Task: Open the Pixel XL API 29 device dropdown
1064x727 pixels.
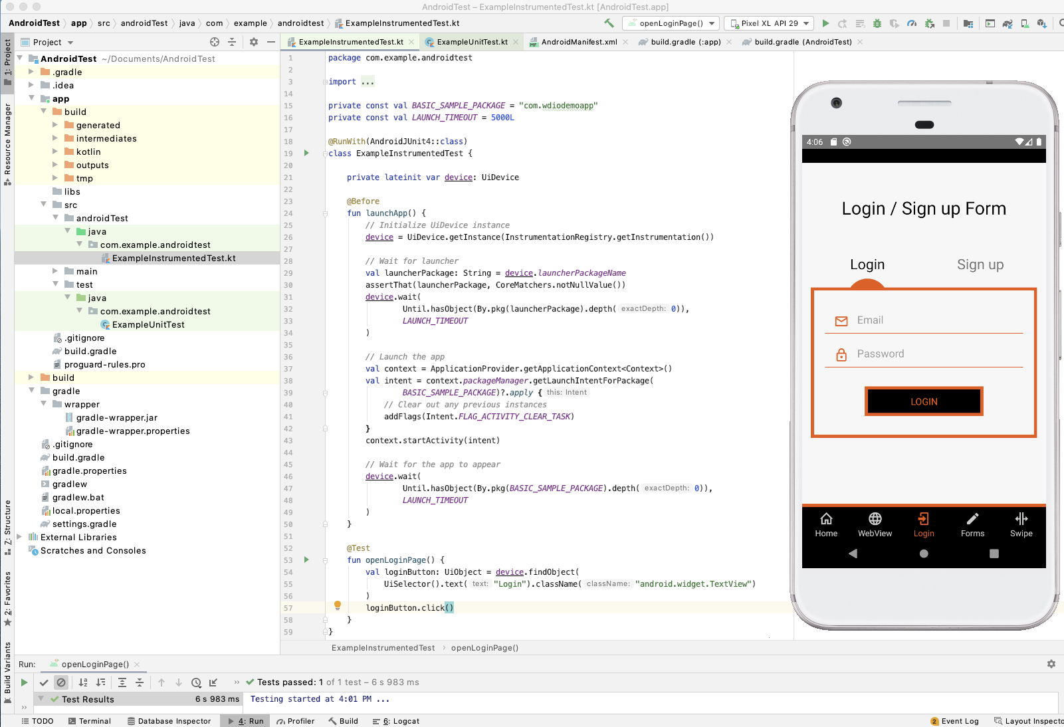Action: (769, 23)
